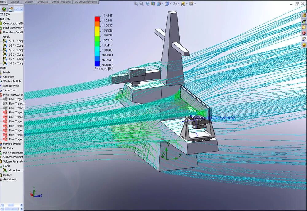The height and width of the screenshot is (211, 307).
Task: Select Surface Plots tree item
Action: 10,86
